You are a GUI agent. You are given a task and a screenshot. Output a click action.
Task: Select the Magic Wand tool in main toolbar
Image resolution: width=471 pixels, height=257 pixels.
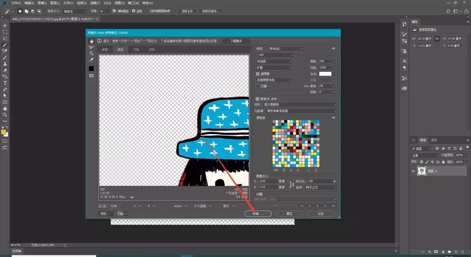coord(5,44)
